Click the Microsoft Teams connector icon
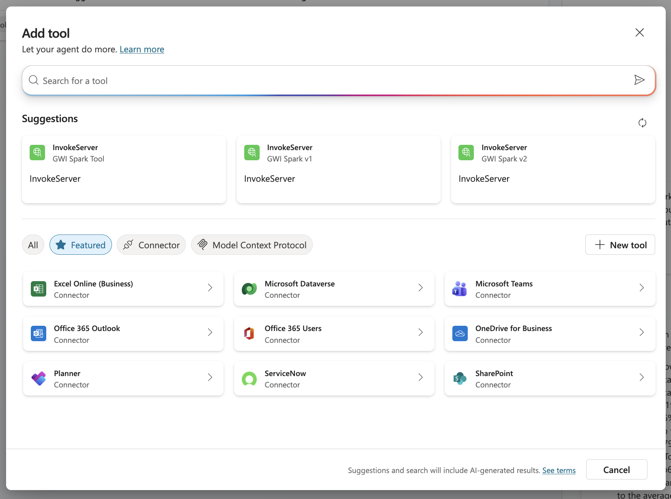The height and width of the screenshot is (499, 671). pyautogui.click(x=460, y=289)
